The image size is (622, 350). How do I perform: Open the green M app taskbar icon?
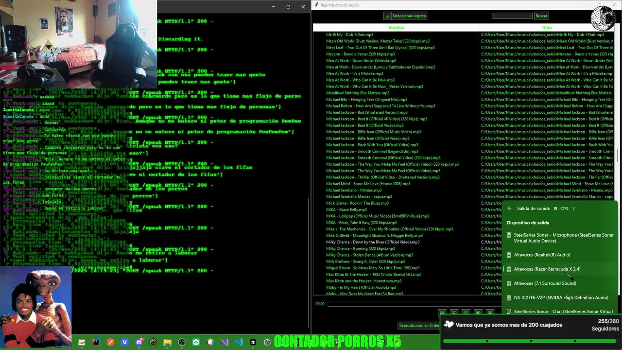click(196, 342)
